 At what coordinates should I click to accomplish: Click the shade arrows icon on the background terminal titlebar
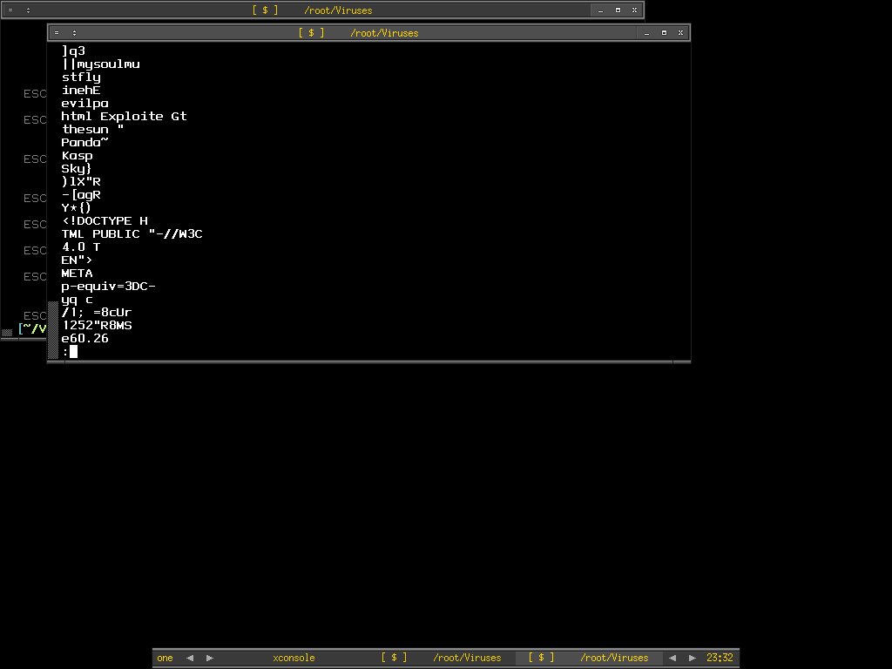tap(27, 10)
